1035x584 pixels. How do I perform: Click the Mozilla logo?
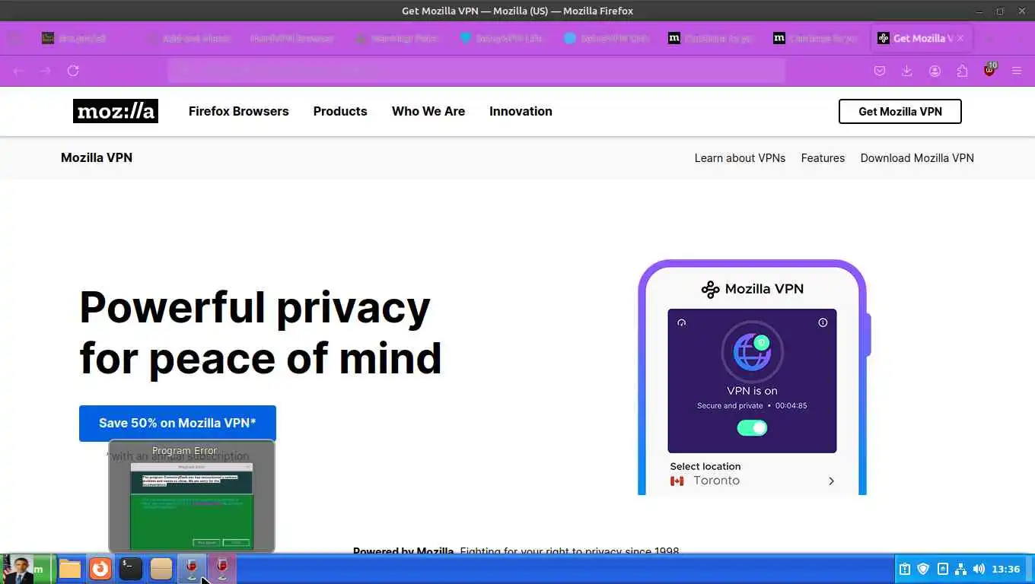pos(116,111)
